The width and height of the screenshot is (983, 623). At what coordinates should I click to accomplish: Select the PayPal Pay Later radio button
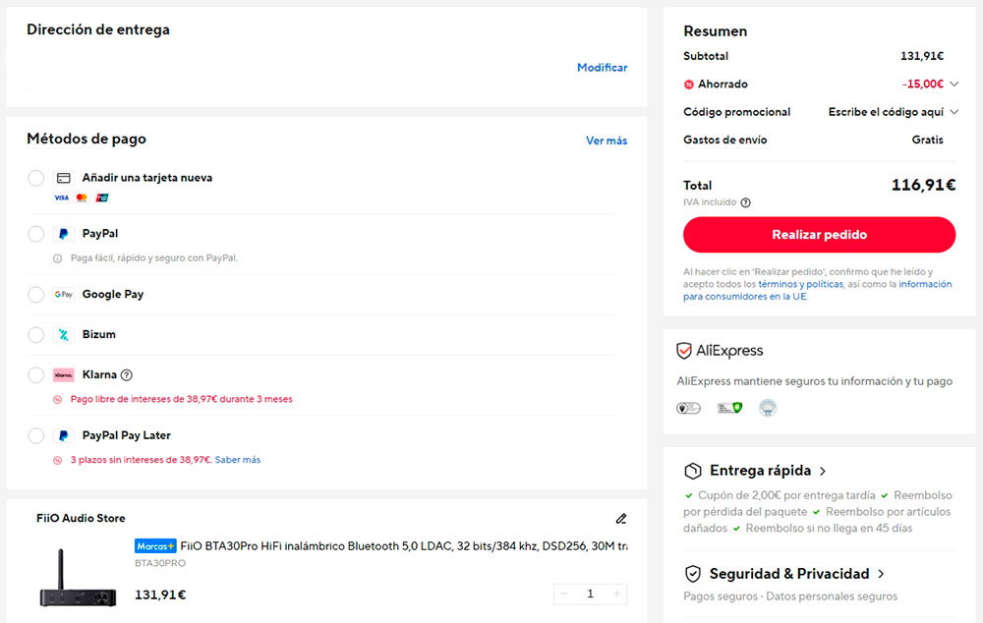pyautogui.click(x=35, y=435)
